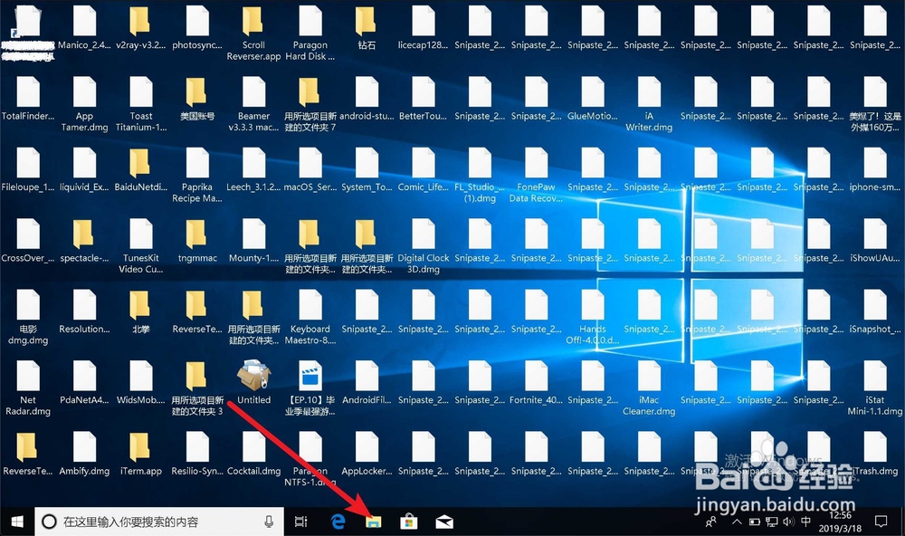Image resolution: width=905 pixels, height=536 pixels.
Task: Select the GlueMotio file
Action: (x=593, y=98)
